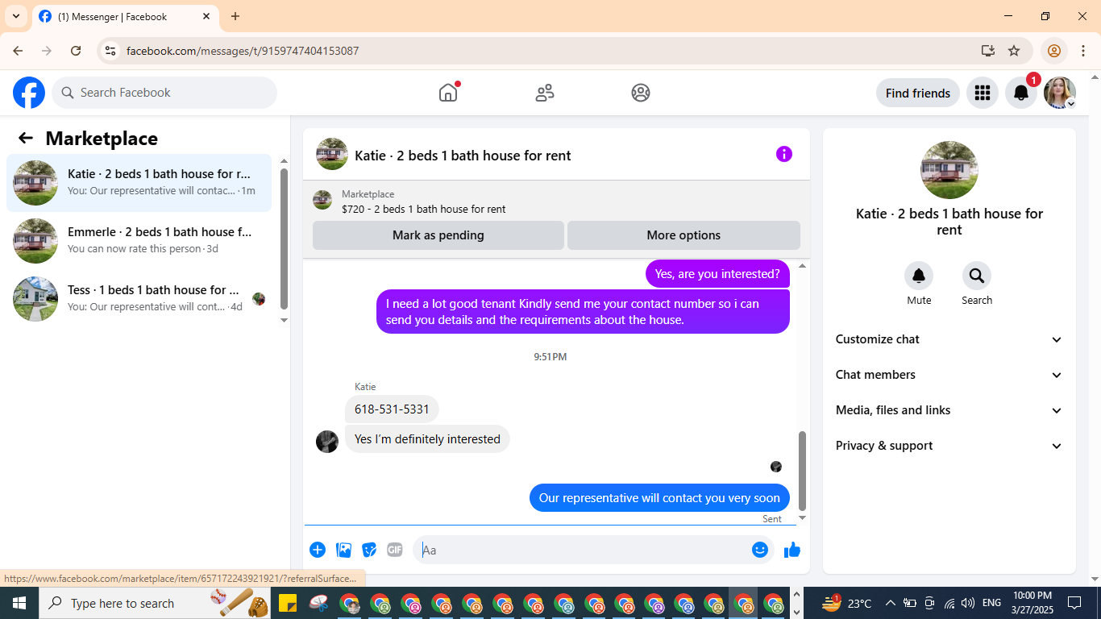
Task: Click the More options button
Action: (x=683, y=235)
